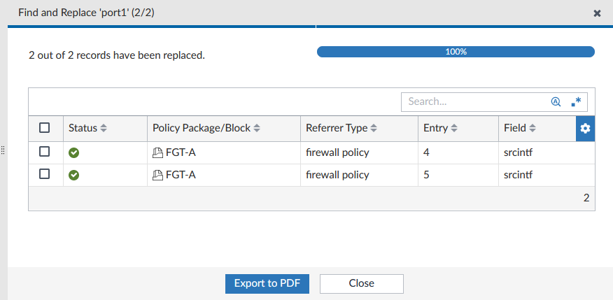Viewport: 613px width, 300px height.
Task: Click green status check for entry 5
Action: point(73,176)
